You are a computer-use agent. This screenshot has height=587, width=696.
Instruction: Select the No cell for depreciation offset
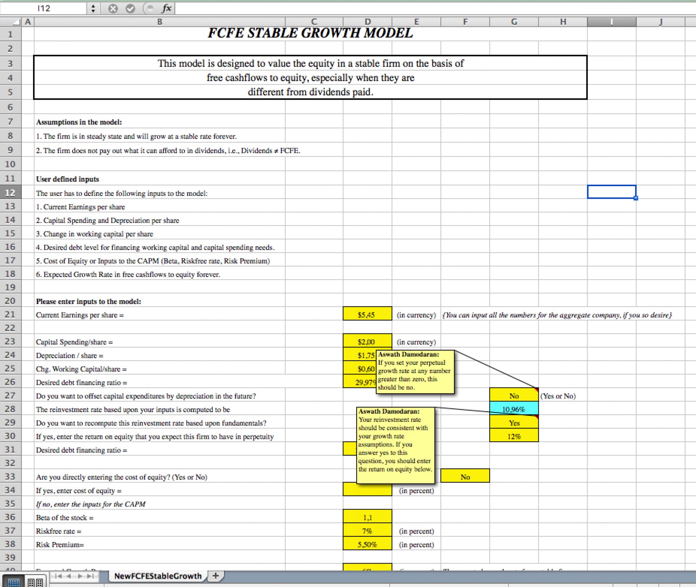tap(514, 395)
